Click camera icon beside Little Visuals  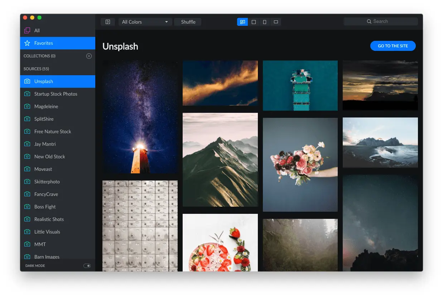[27, 232]
